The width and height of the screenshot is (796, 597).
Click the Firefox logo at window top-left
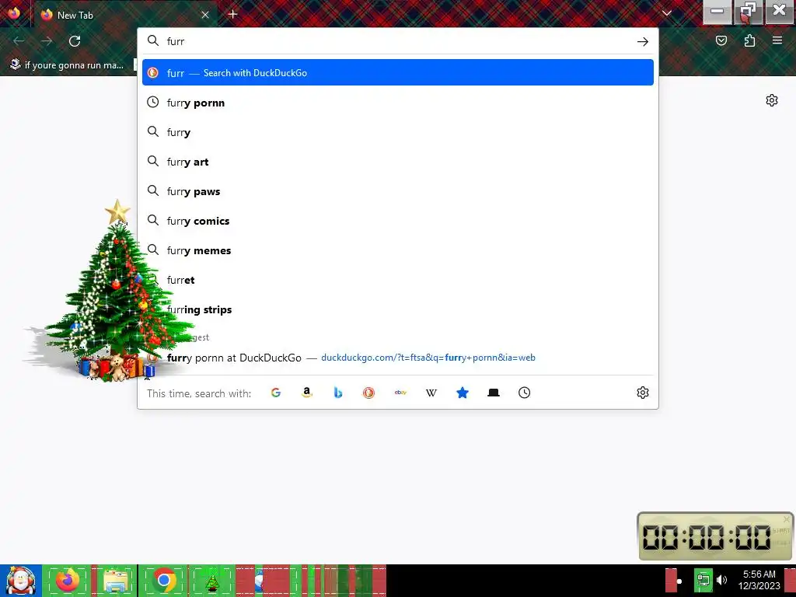14,12
